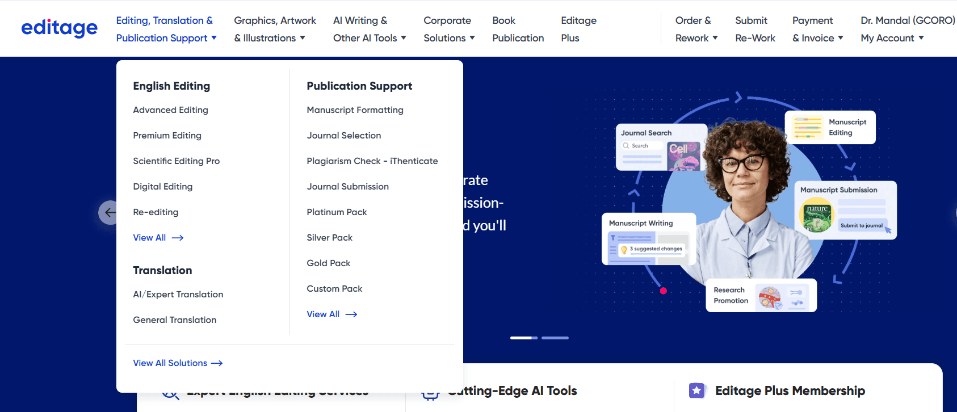Open Submit Re-Work page

755,29
